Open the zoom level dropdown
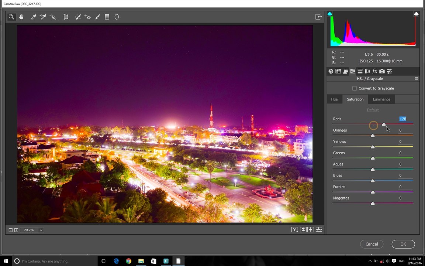Viewport: 425px width, 266px height. tap(41, 230)
